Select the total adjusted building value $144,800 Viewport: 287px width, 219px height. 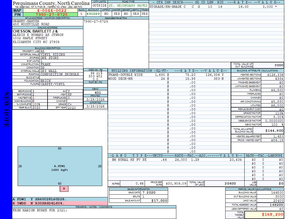click(x=273, y=131)
